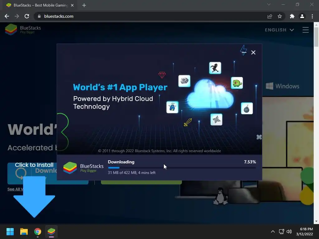This screenshot has height=239, width=319.
Task: Click the green turtle game icon
Action: [237, 83]
